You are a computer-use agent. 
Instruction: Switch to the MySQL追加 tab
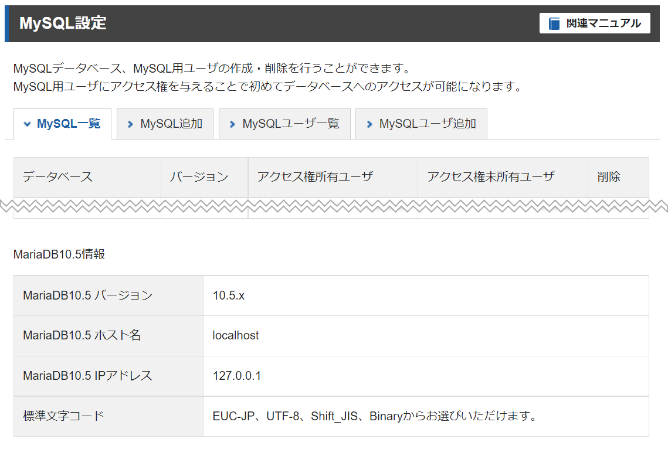[165, 124]
